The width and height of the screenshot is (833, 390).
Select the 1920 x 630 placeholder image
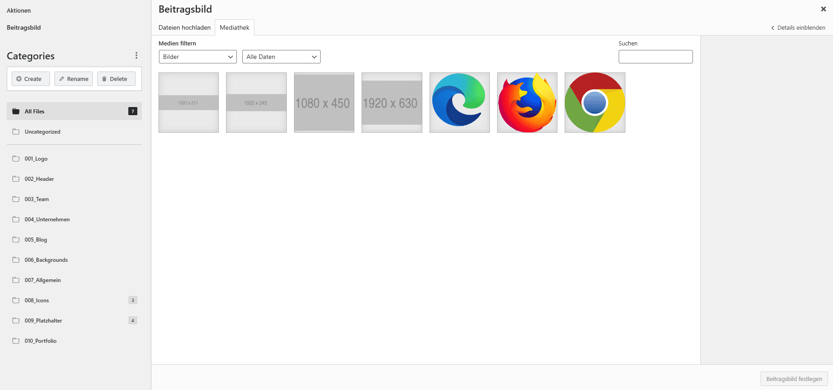tap(392, 103)
